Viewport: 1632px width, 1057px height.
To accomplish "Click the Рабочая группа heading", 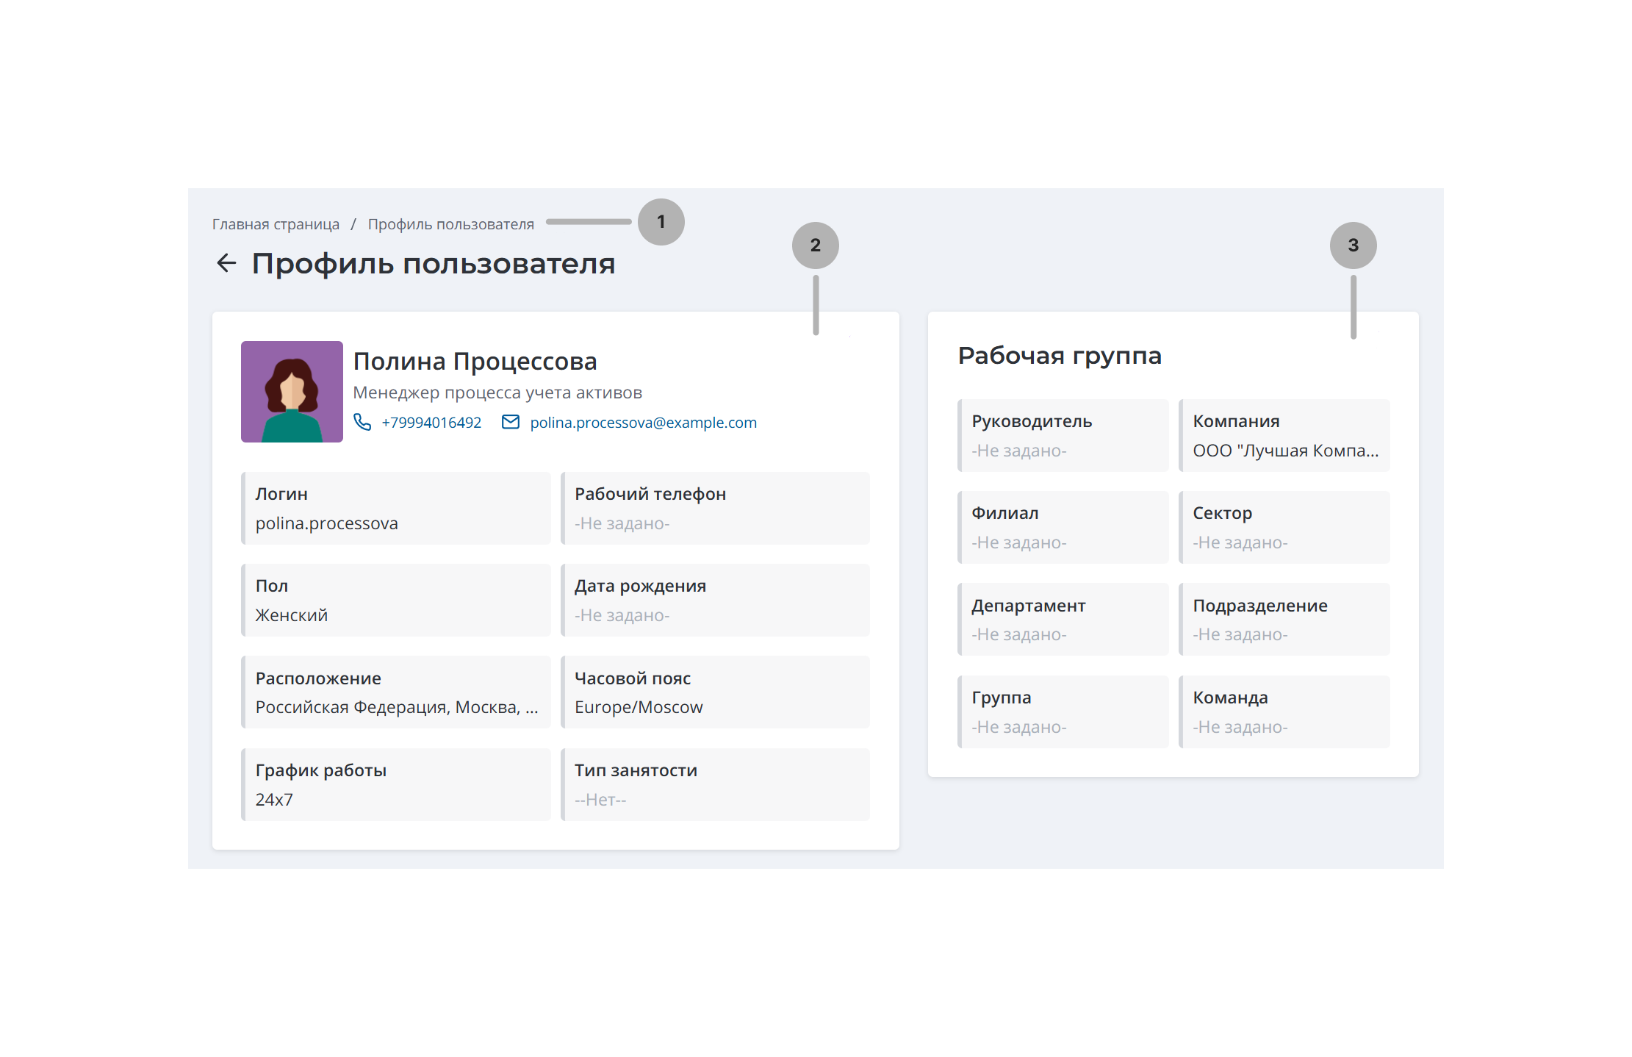I will click(x=1060, y=356).
